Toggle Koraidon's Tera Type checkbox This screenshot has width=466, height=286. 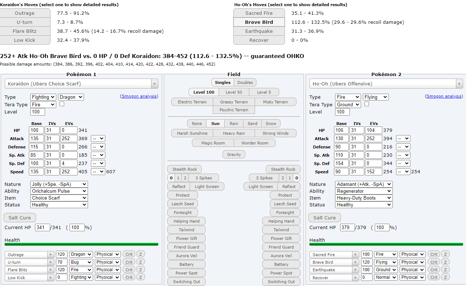pos(62,104)
